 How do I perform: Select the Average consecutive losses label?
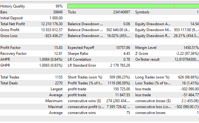(x=150, y=113)
